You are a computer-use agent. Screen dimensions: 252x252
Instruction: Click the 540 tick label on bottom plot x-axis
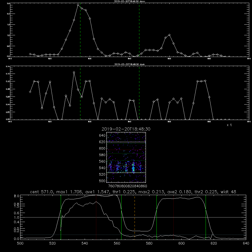click(85, 243)
